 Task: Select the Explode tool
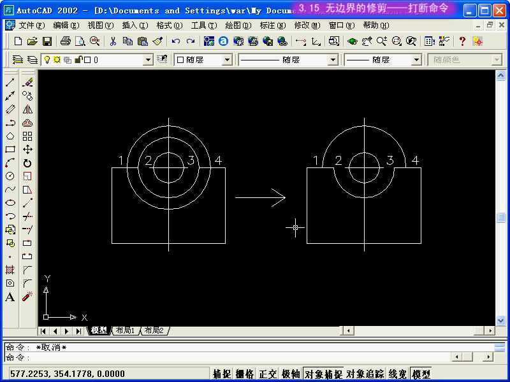(x=27, y=297)
